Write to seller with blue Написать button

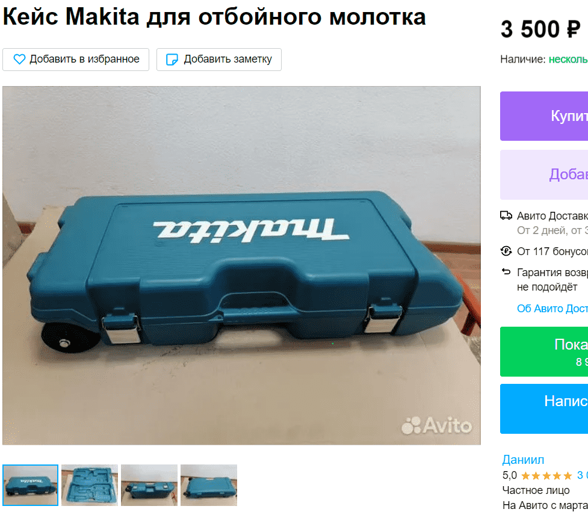click(544, 409)
